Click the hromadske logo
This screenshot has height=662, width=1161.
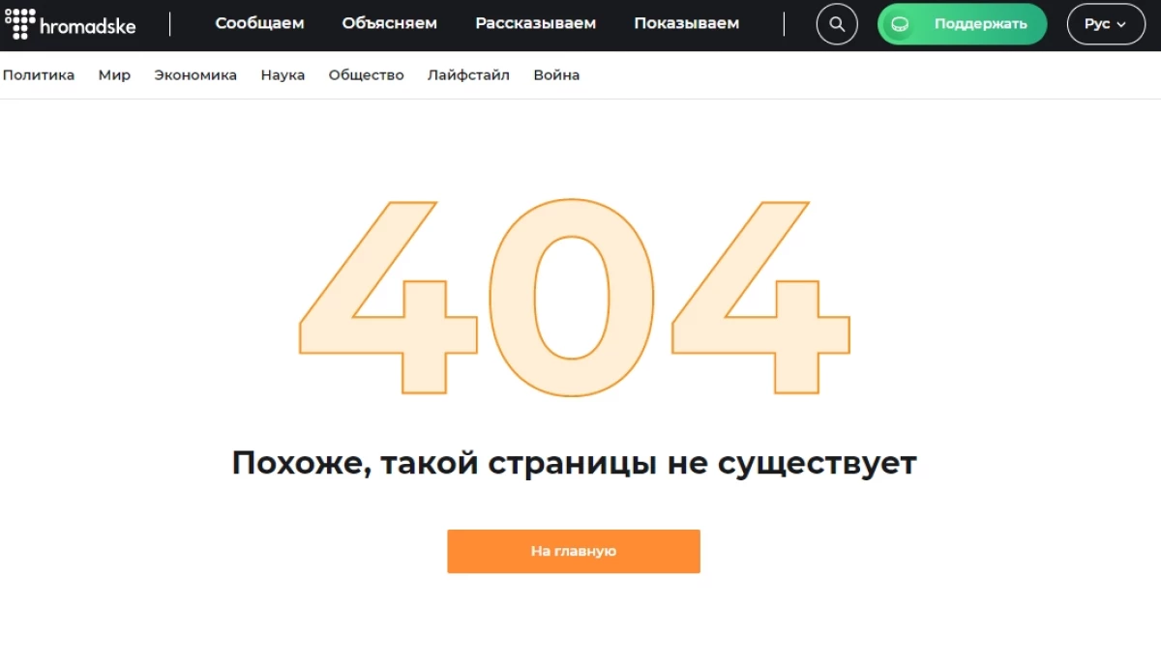[x=71, y=24]
